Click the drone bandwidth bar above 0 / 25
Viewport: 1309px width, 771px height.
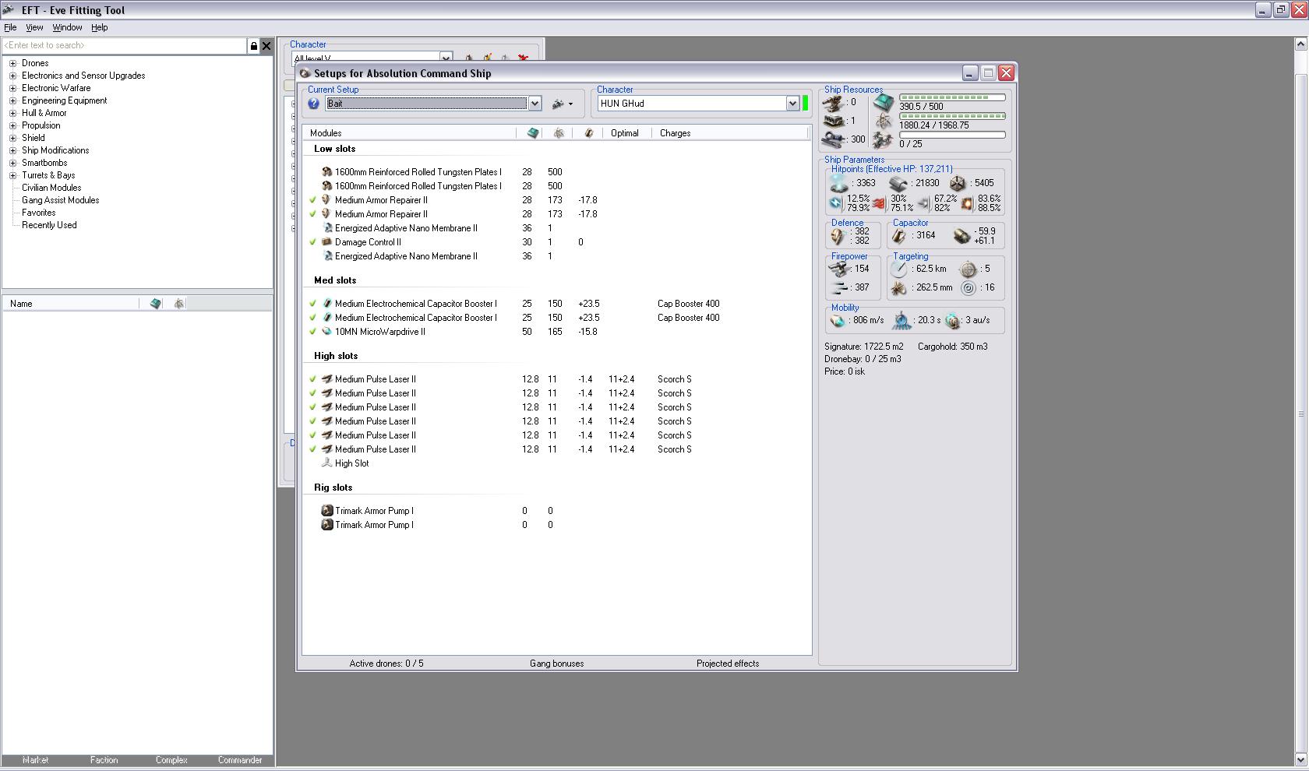pyautogui.click(x=952, y=135)
